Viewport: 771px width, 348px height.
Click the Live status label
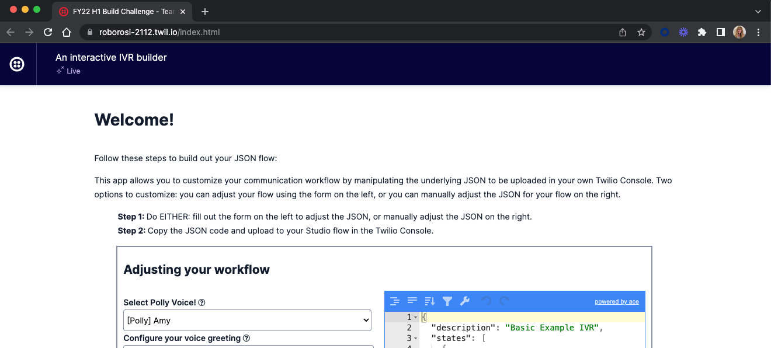click(74, 71)
